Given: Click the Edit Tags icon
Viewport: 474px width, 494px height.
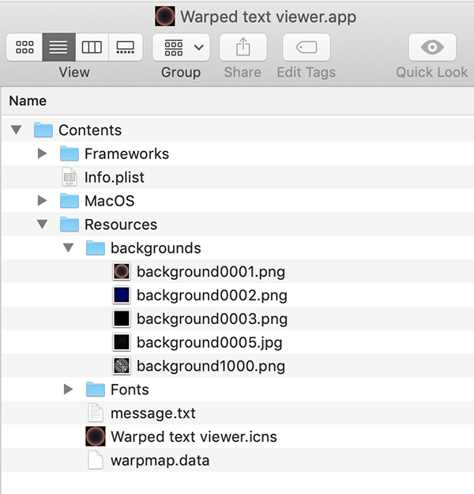Looking at the screenshot, I should pos(307,47).
